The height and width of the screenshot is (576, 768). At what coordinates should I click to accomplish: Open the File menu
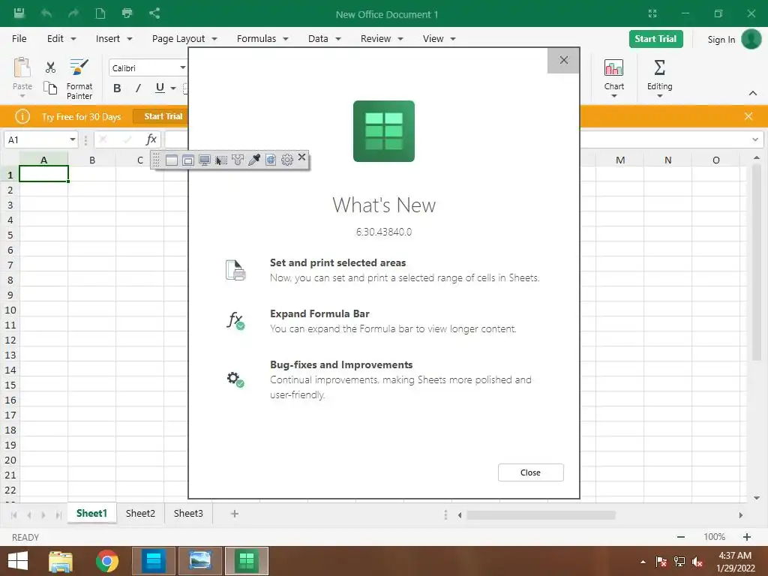coord(19,39)
